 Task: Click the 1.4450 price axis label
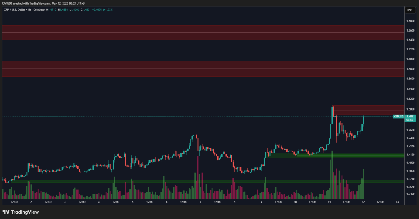tap(410, 138)
